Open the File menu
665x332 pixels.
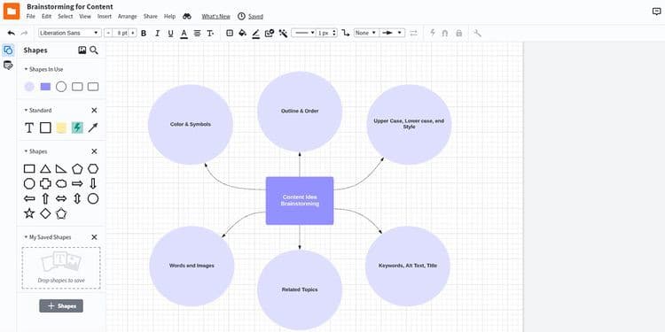coord(30,17)
